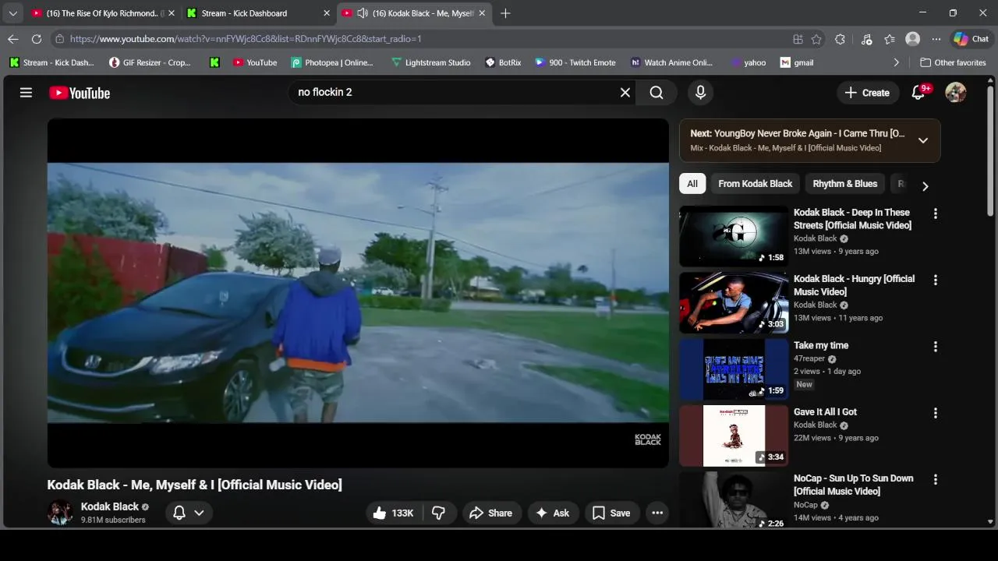Dislike the video
Viewport: 998px width, 561px height.
pyautogui.click(x=439, y=513)
